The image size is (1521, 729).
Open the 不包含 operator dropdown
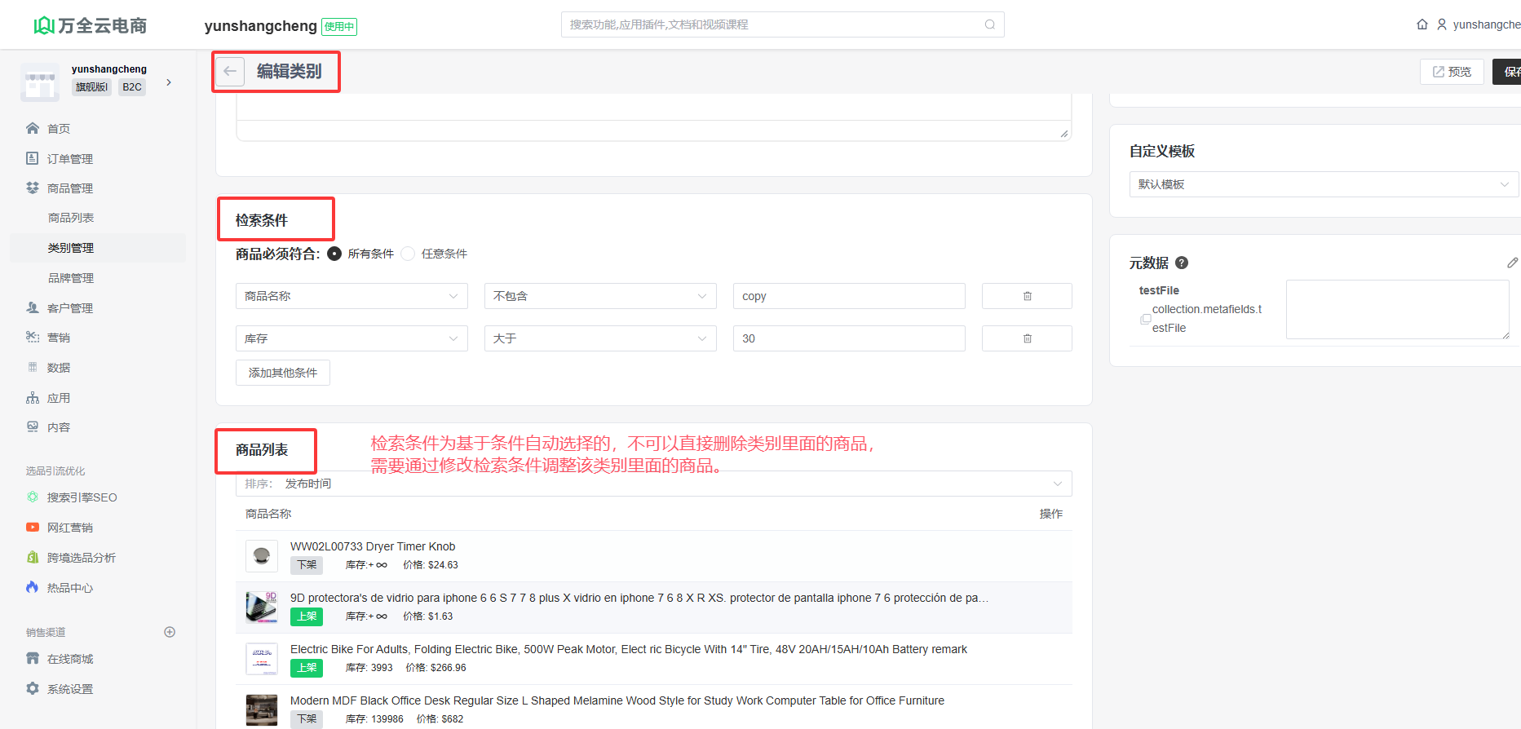click(600, 296)
